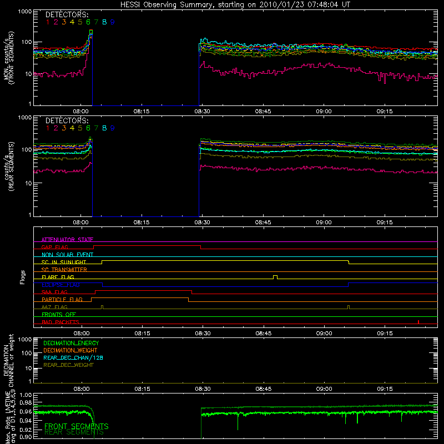Click "09:00" tick under the Flags panel

[324, 334]
